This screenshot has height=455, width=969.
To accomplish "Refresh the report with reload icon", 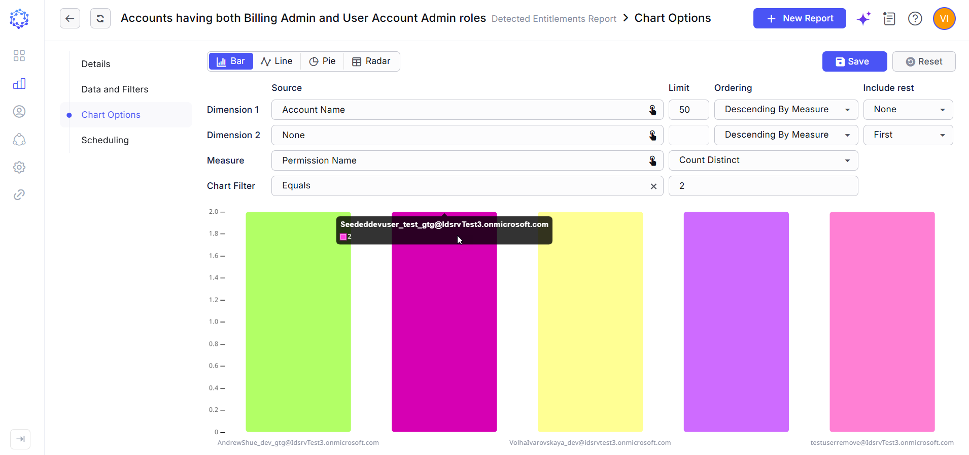I will point(100,18).
